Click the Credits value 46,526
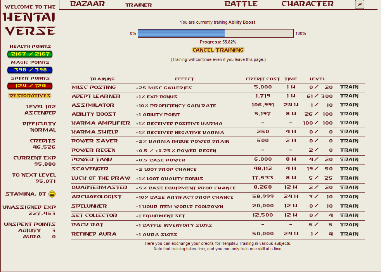The width and height of the screenshot is (381, 272). pos(44,147)
